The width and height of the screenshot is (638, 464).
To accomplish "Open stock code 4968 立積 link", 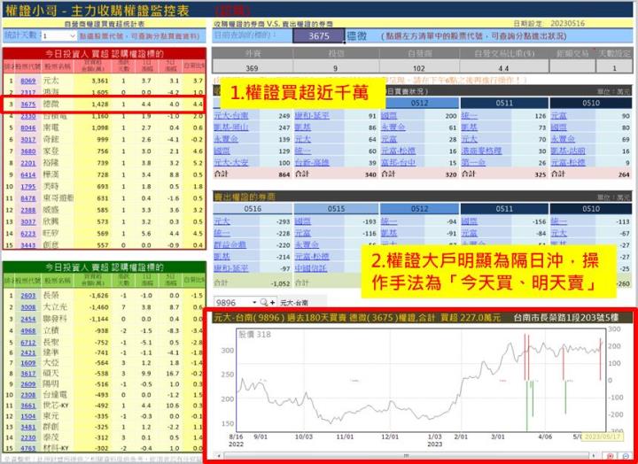I will [28, 331].
